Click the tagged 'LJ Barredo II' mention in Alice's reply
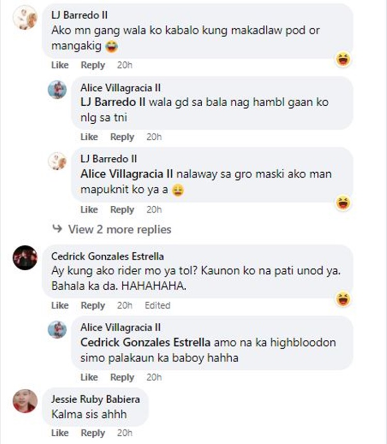This screenshot has width=387, height=444. coord(113,102)
